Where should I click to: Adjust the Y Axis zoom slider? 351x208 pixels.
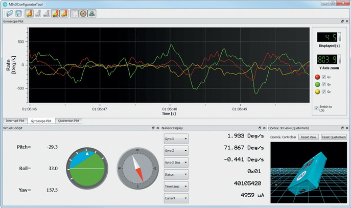[x=340, y=59]
